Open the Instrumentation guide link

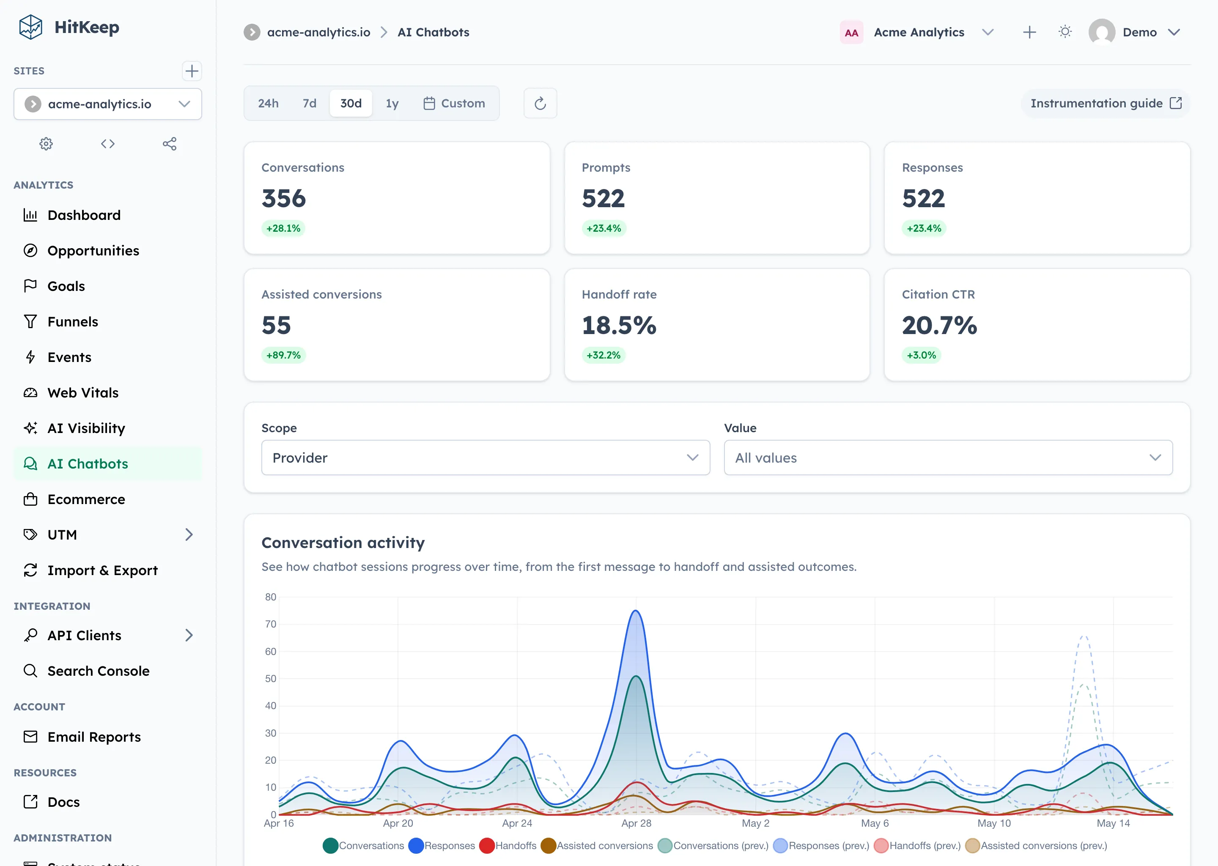(1106, 104)
